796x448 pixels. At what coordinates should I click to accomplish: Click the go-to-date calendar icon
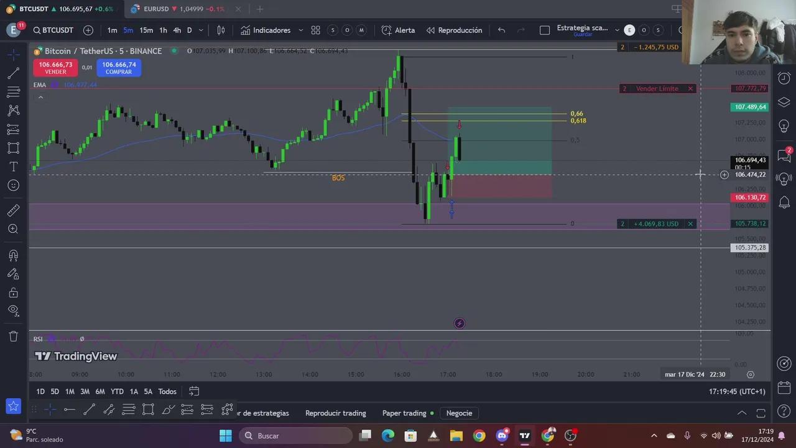(x=194, y=391)
